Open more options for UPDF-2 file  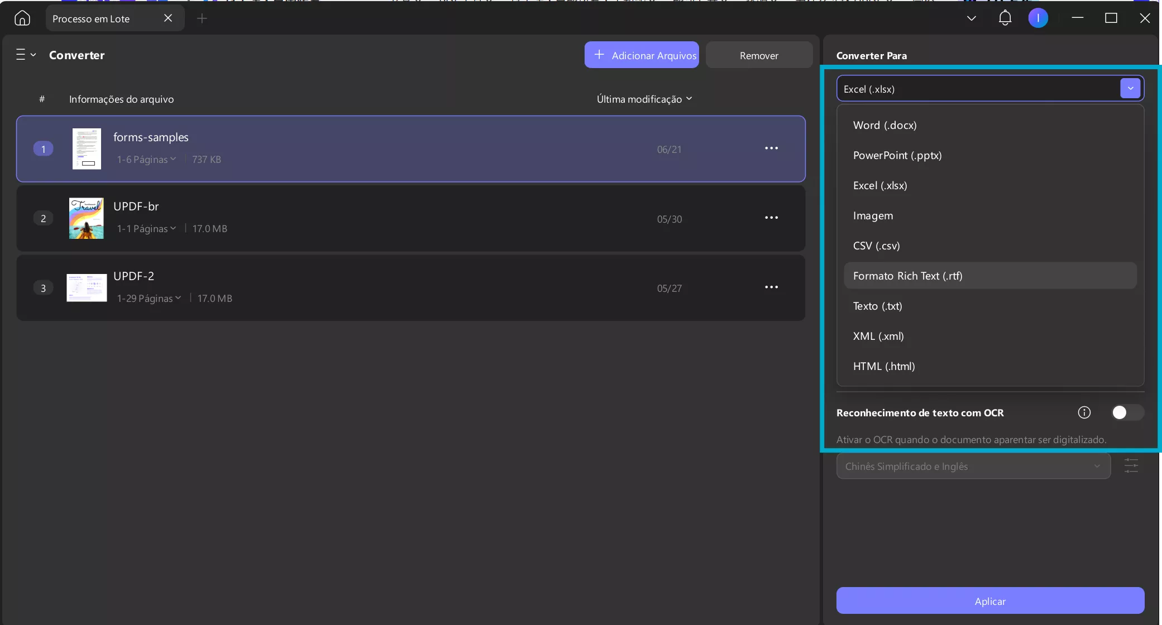click(x=771, y=287)
